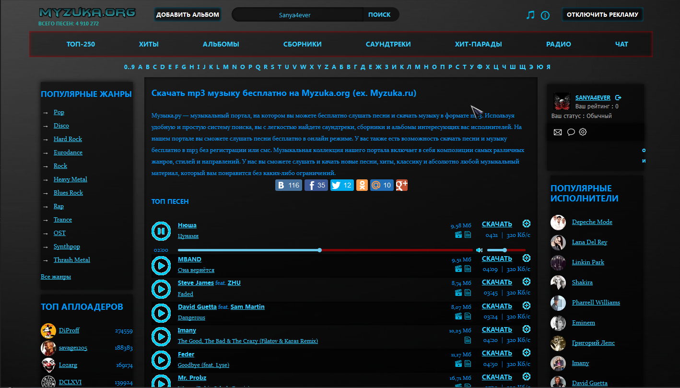Image resolution: width=680 pixels, height=388 pixels.
Task: Share page via Twitter icon
Action: click(342, 185)
